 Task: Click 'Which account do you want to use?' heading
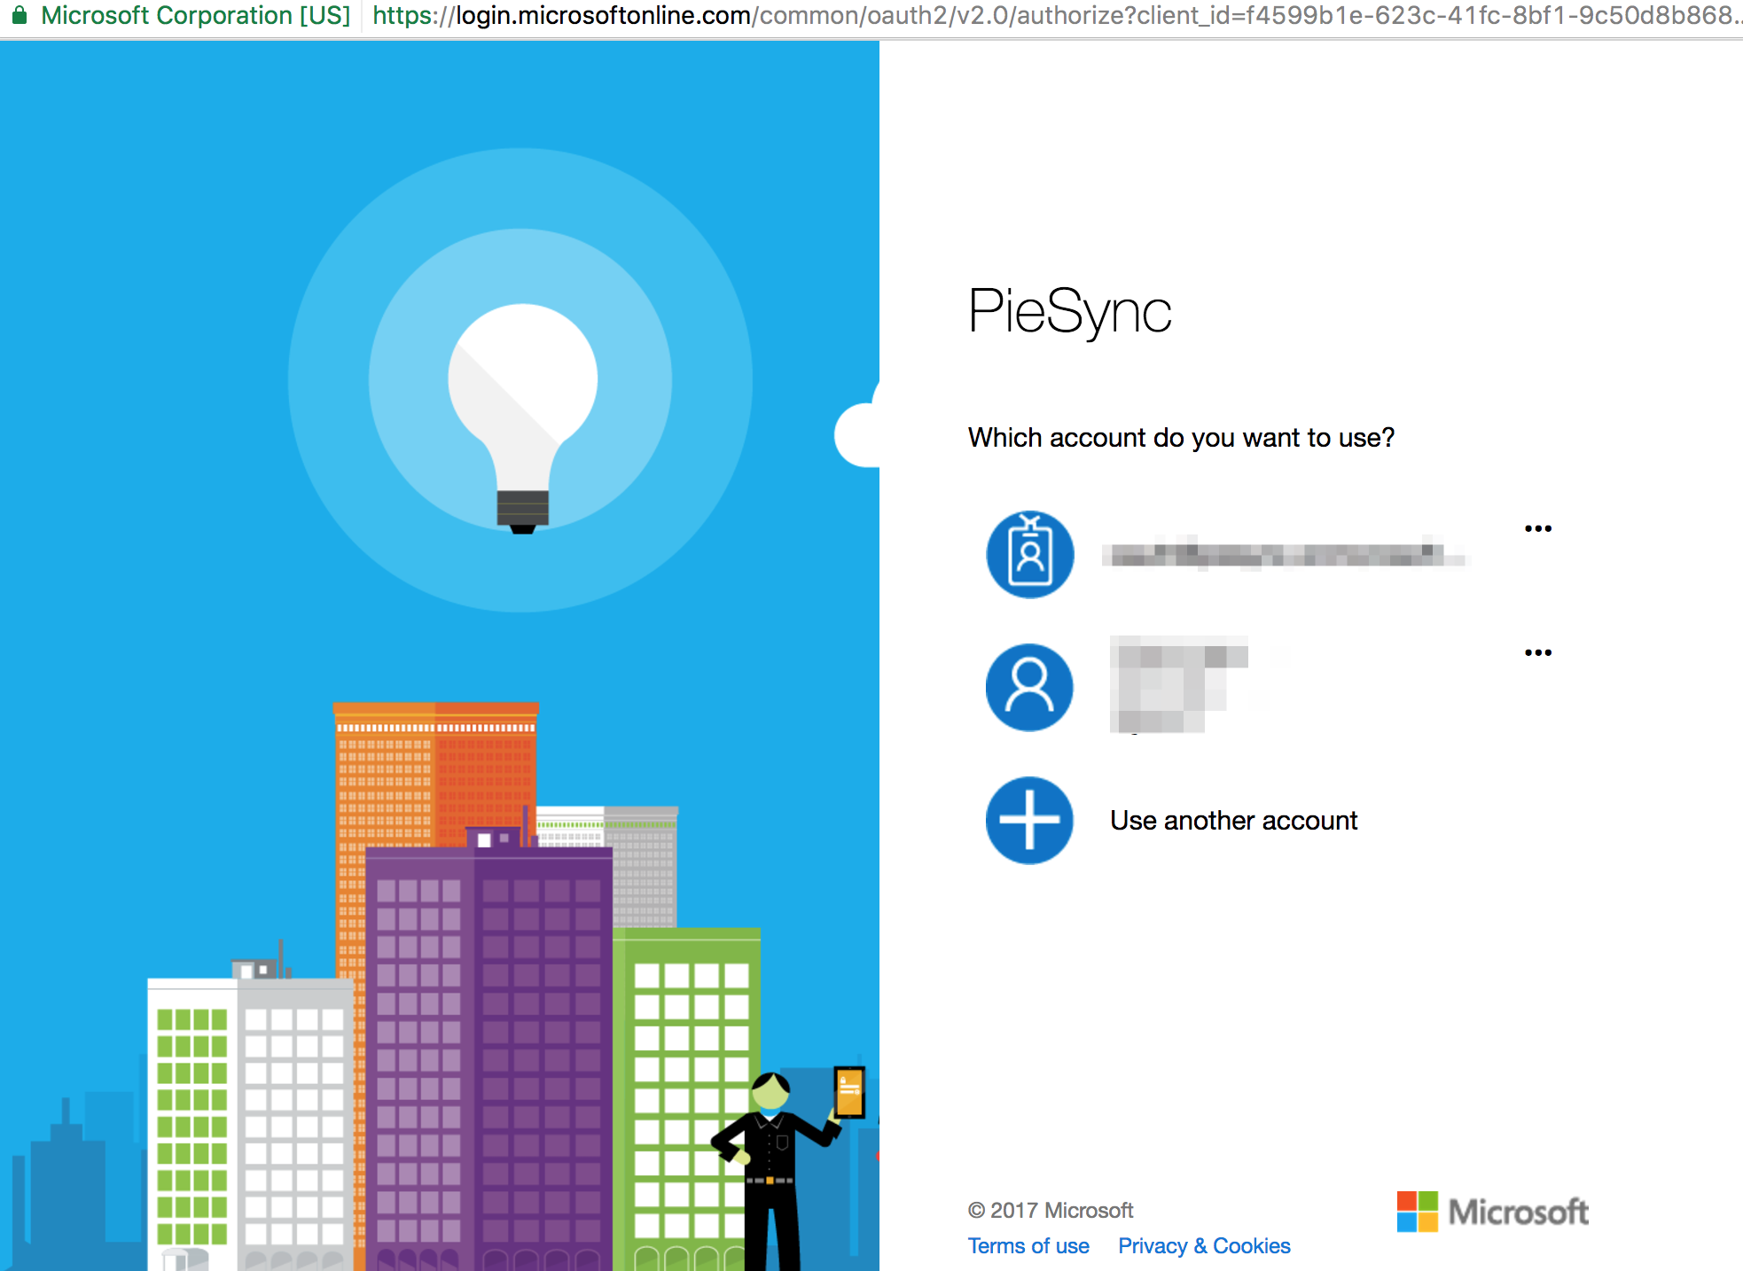[x=1181, y=438]
